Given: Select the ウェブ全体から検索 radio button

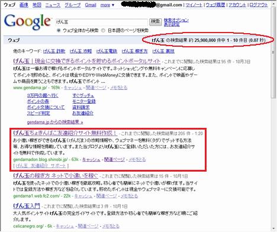Looking at the screenshot, I should pyautogui.click(x=59, y=31).
